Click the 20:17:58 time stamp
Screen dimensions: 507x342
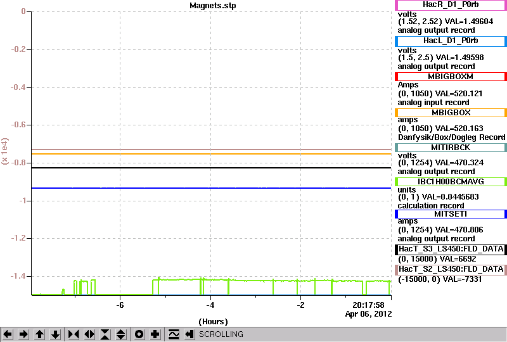pyautogui.click(x=368, y=305)
